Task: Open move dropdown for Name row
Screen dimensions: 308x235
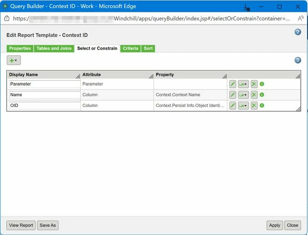Action: coord(243,95)
